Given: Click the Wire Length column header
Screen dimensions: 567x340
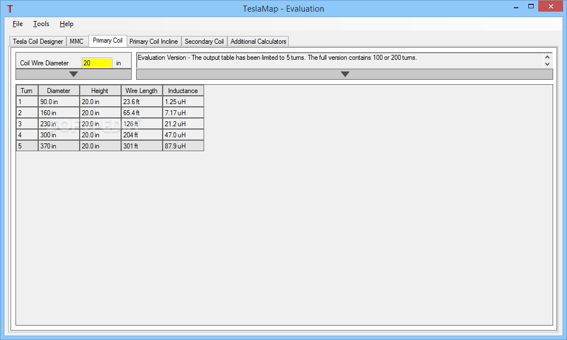Looking at the screenshot, I should coord(142,90).
